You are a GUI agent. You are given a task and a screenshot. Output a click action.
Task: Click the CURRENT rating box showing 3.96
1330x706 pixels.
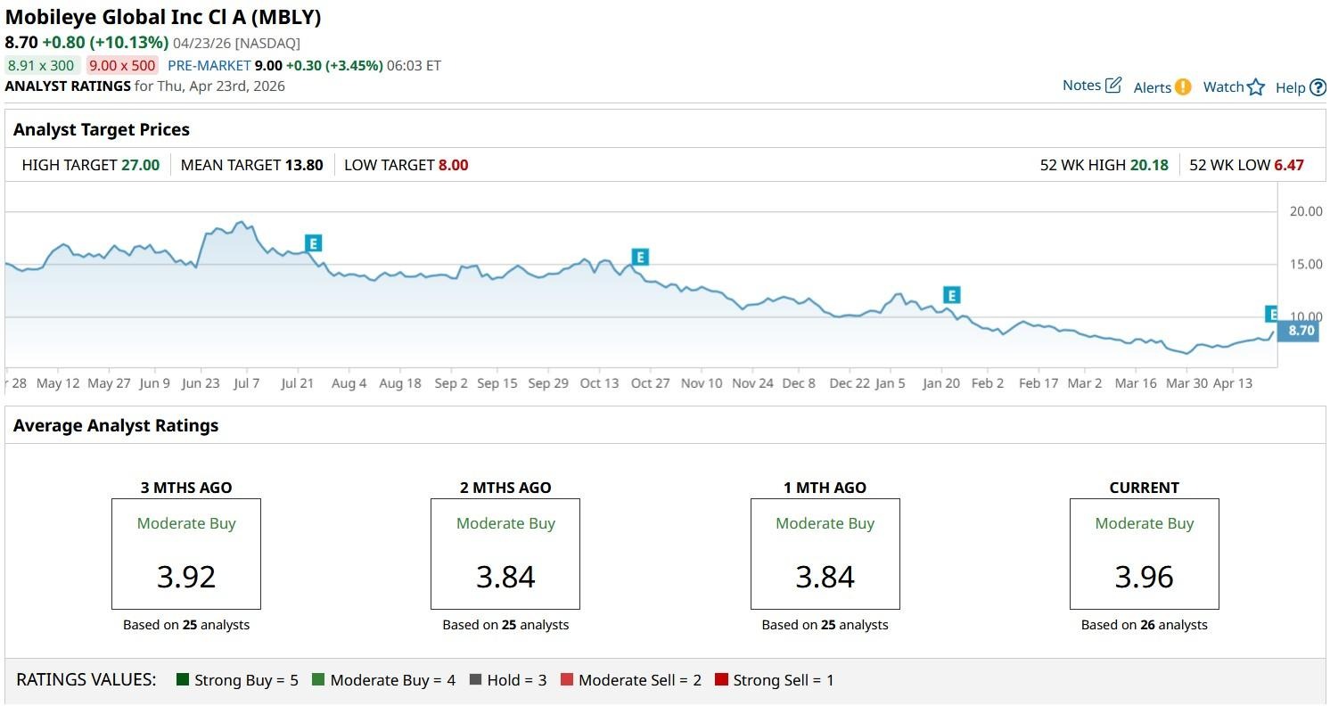tap(1145, 554)
